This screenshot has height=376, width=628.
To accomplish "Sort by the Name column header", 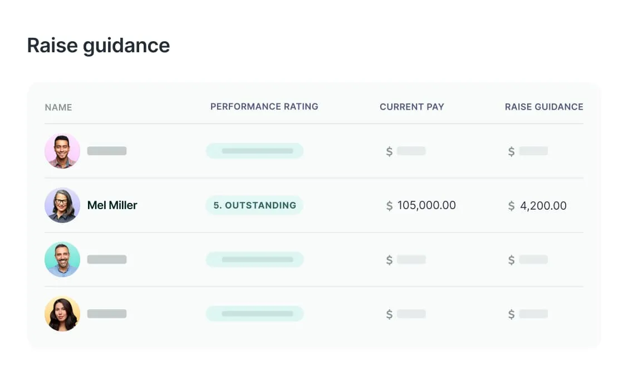I will pos(58,107).
